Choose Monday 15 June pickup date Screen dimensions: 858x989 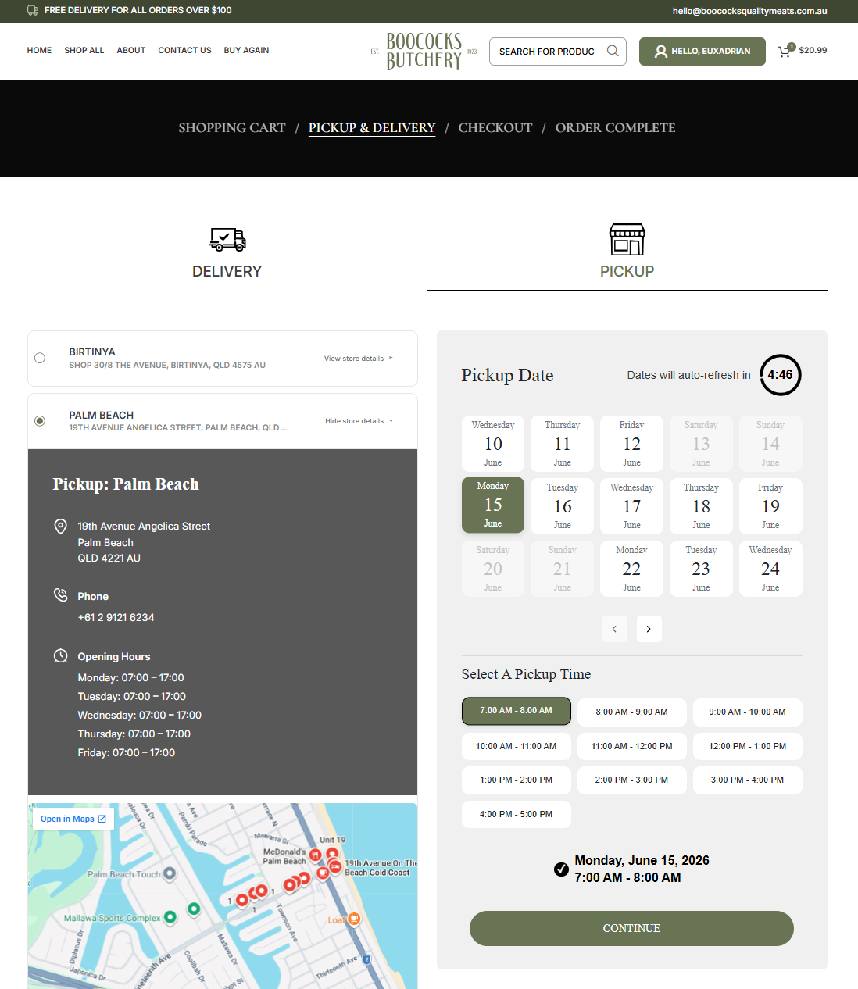pyautogui.click(x=493, y=505)
